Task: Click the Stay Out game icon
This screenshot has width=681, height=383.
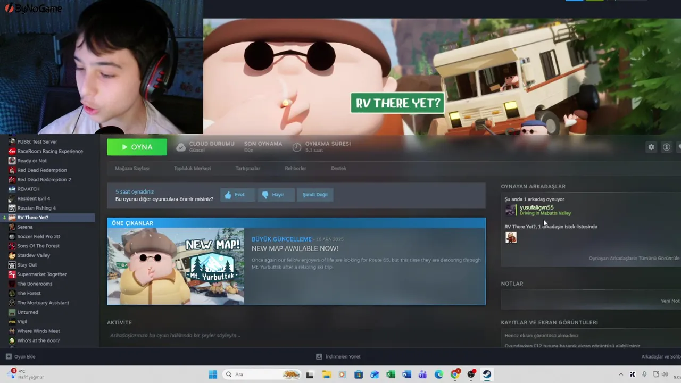Action: coord(12,265)
